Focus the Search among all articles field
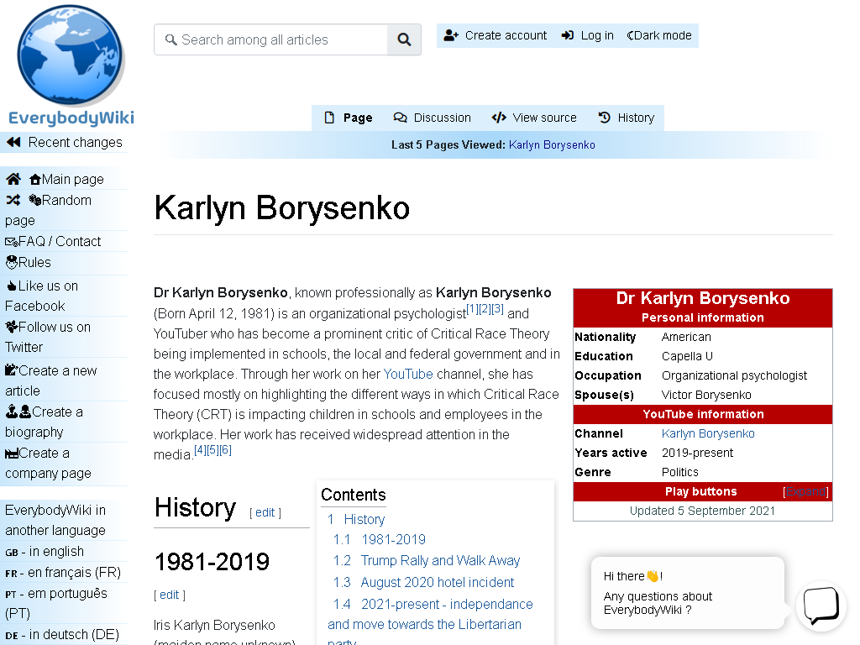 click(x=271, y=39)
